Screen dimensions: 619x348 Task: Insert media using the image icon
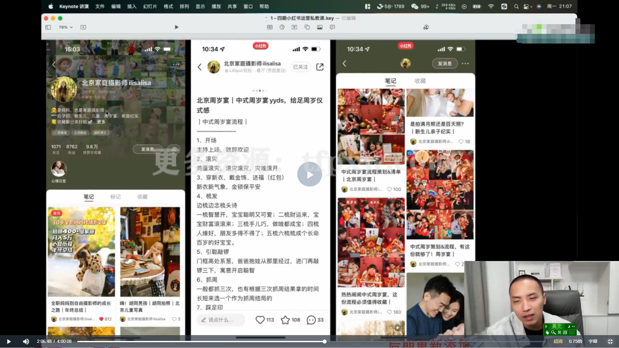pyautogui.click(x=319, y=27)
